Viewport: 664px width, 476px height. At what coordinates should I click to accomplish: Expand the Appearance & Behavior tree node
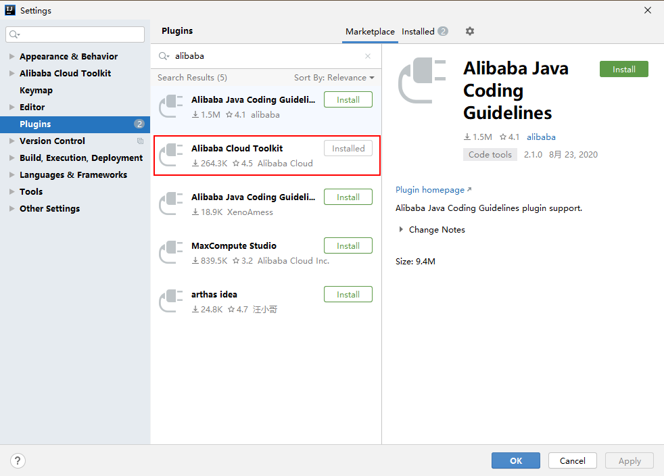pos(12,57)
